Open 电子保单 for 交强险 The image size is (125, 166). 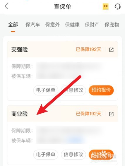tap(46, 90)
